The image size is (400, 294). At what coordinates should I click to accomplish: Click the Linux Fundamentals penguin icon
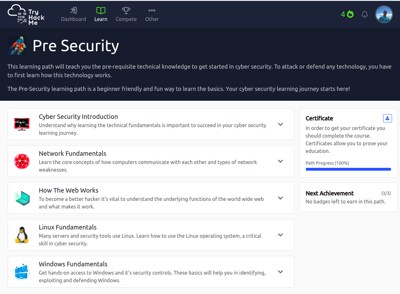point(22,235)
